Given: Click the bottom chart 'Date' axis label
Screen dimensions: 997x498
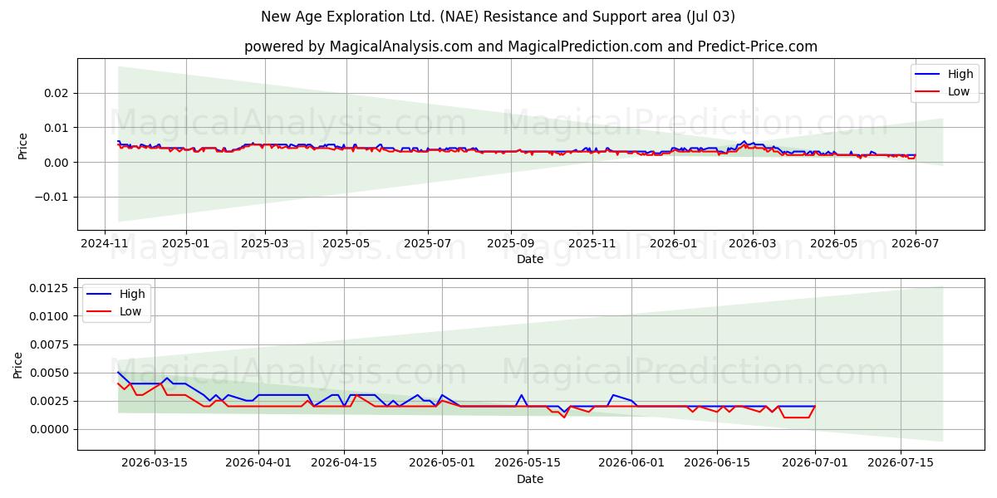Looking at the screenshot, I should (x=530, y=479).
